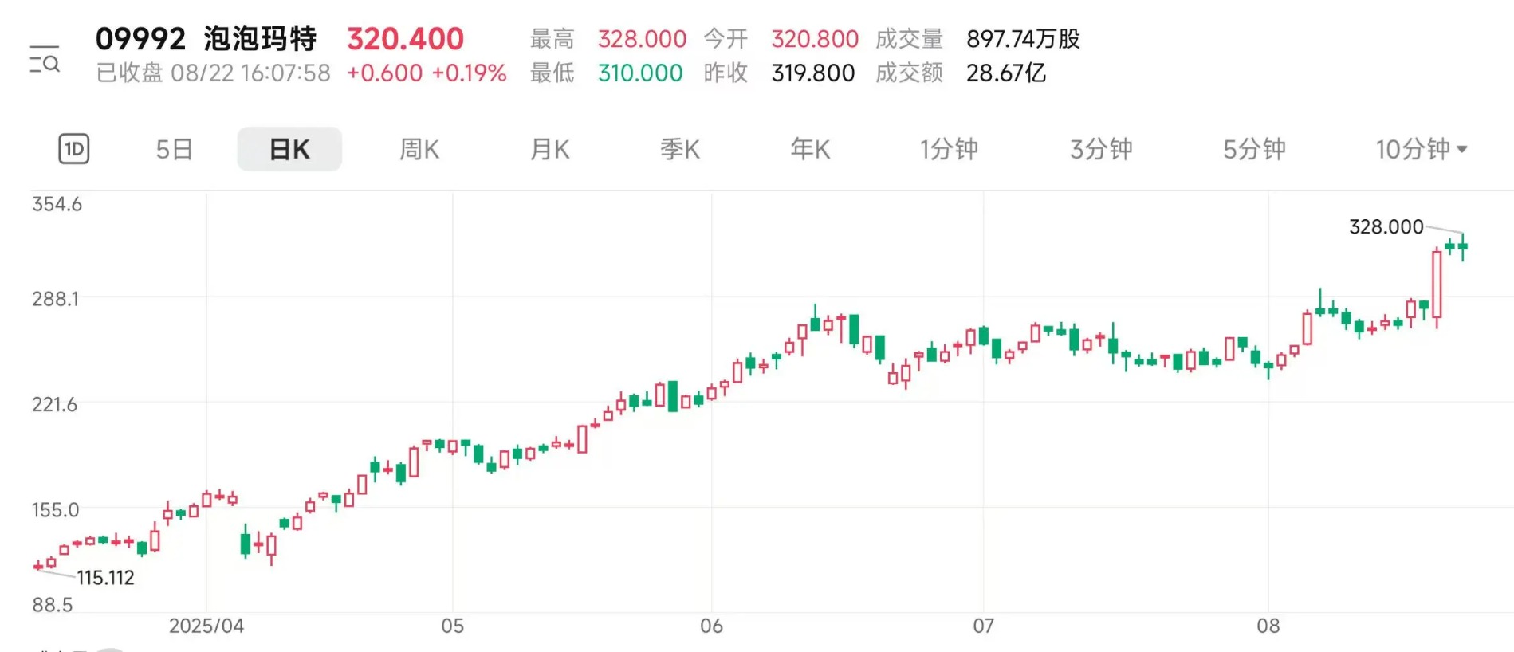Select the 季K quarterly chart
This screenshot has width=1514, height=652.
tap(680, 149)
